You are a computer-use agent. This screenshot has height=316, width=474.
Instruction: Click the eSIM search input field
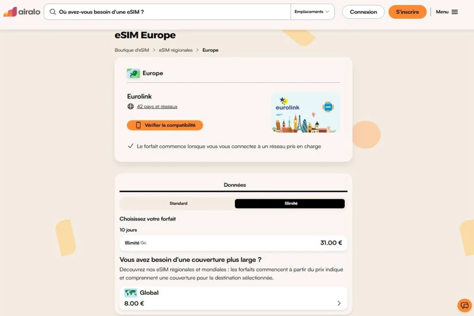[167, 12]
